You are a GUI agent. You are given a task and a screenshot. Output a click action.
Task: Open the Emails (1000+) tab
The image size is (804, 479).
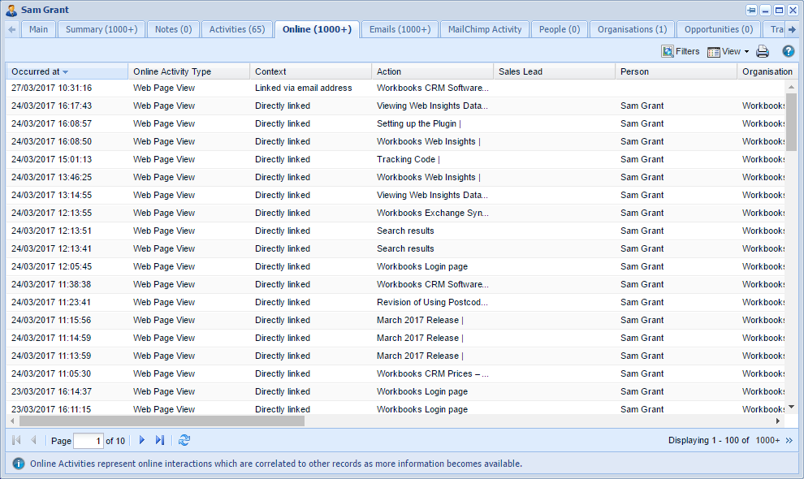(x=400, y=29)
